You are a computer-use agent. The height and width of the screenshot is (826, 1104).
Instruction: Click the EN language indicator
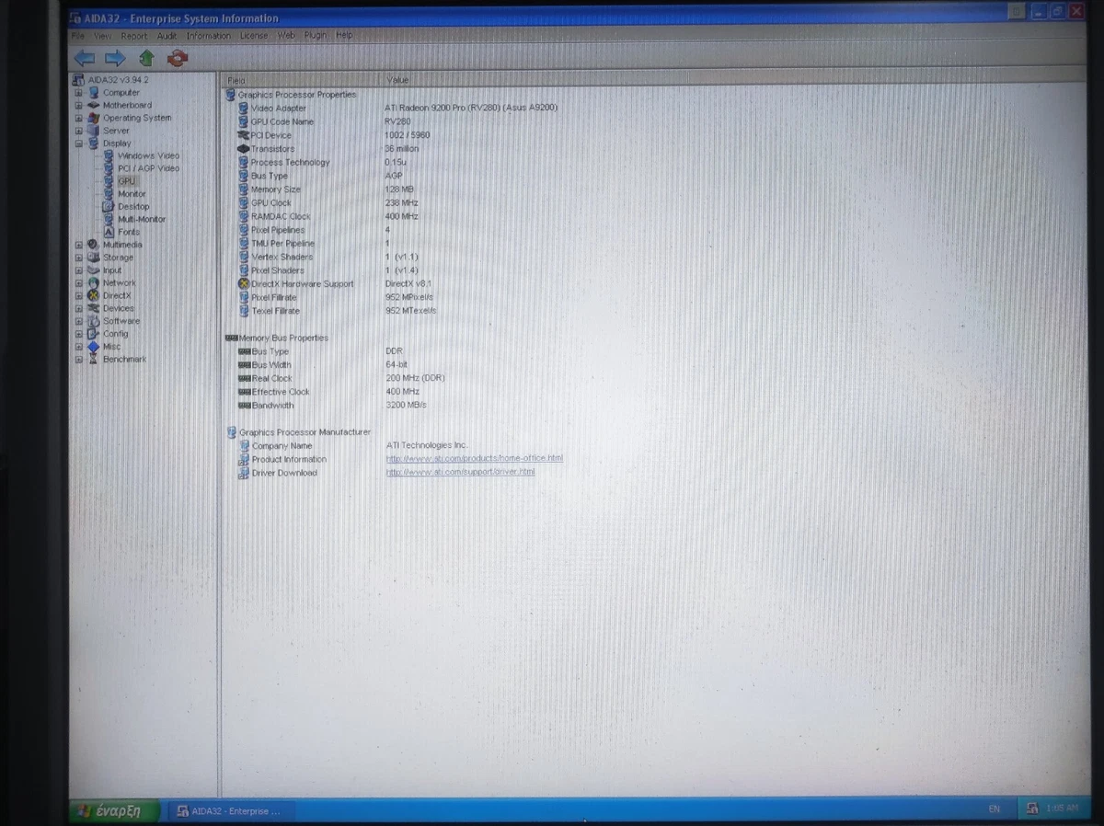994,809
